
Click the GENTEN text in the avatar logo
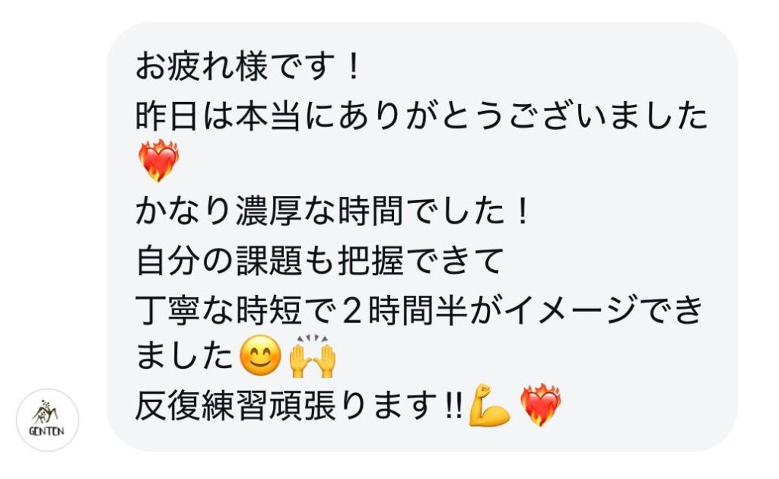click(46, 431)
